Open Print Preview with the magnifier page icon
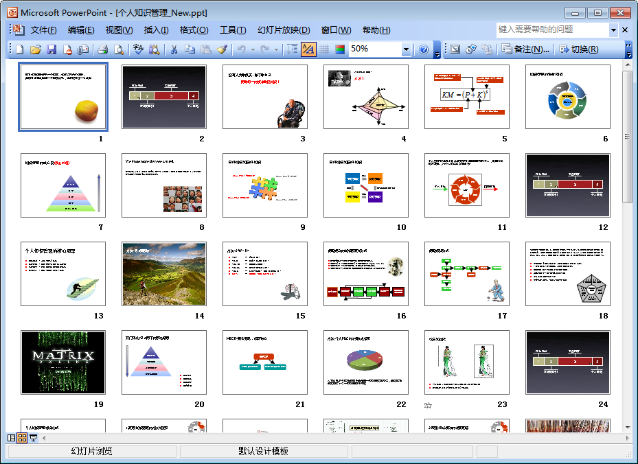The width and height of the screenshot is (638, 464). 119,49
